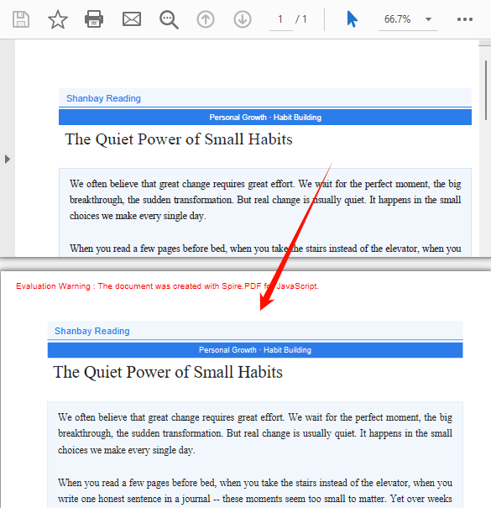This screenshot has height=508, width=491.
Task: Bookmark the file with the star icon
Action: coord(58,19)
